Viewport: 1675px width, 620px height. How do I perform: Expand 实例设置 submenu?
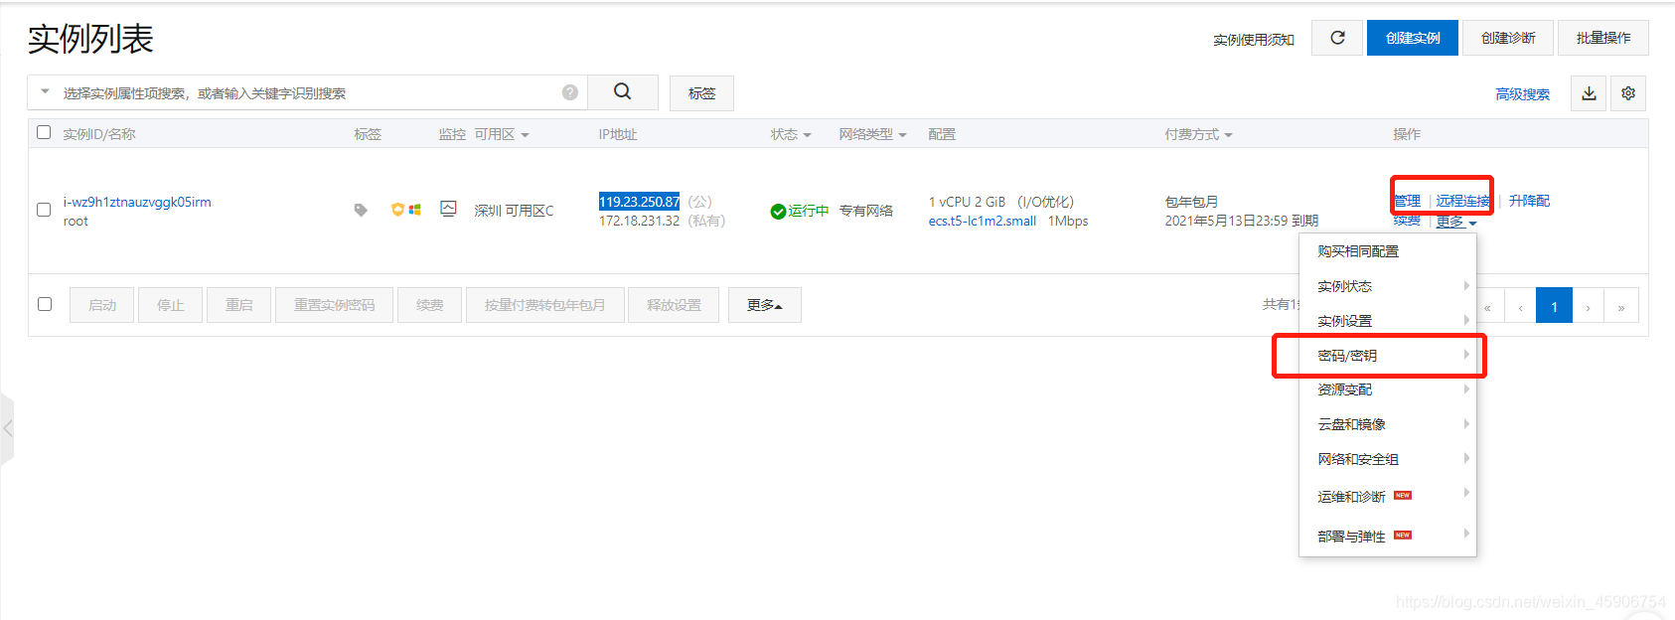coord(1387,321)
